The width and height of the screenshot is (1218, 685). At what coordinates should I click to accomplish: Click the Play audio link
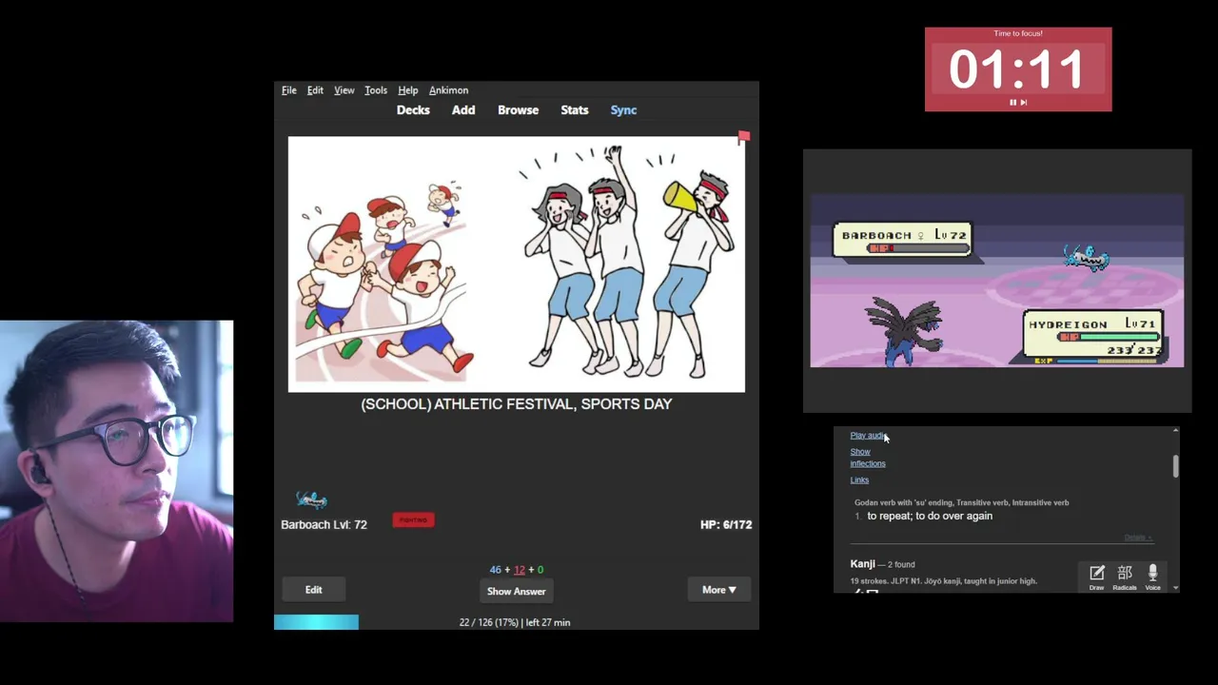coord(868,436)
